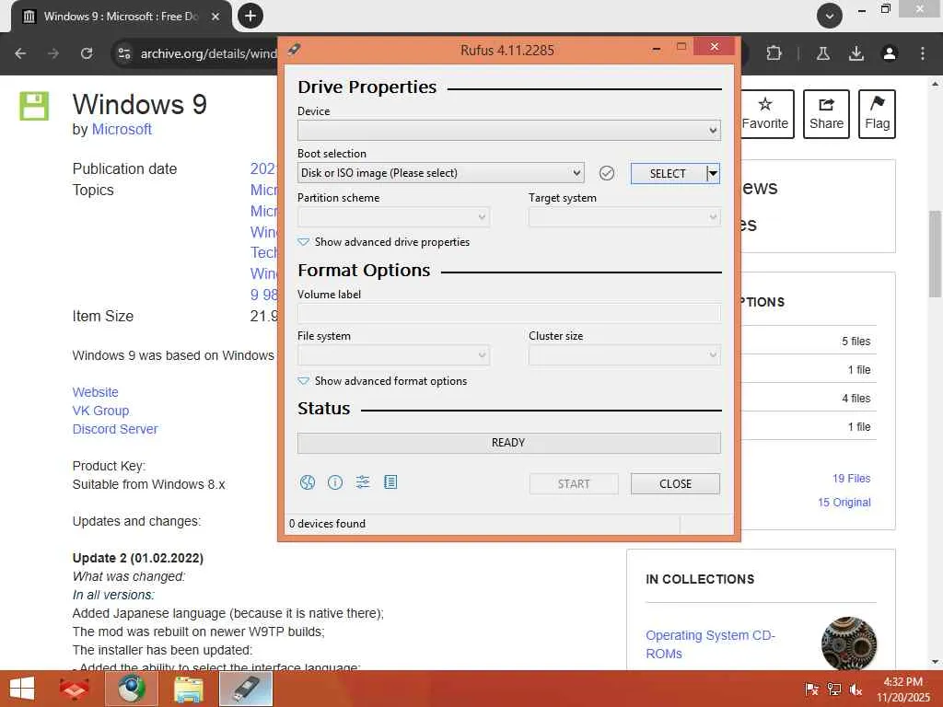Expand Show advanced format options
This screenshot has width=943, height=707.
pyautogui.click(x=382, y=380)
